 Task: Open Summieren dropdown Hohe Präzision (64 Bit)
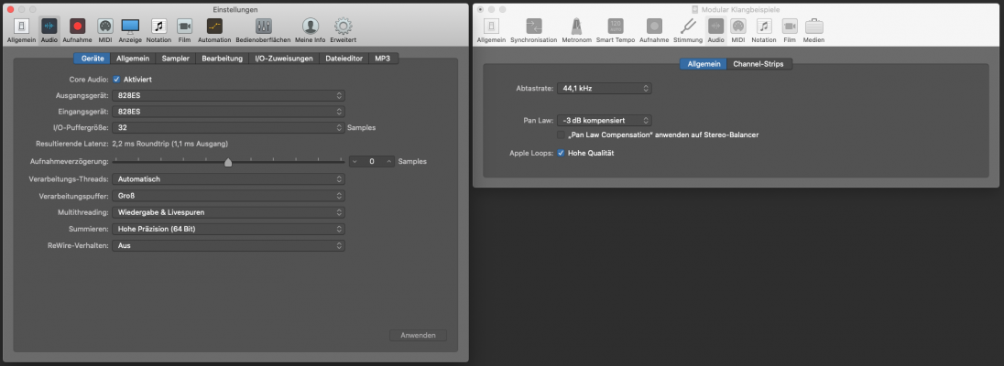pos(229,229)
